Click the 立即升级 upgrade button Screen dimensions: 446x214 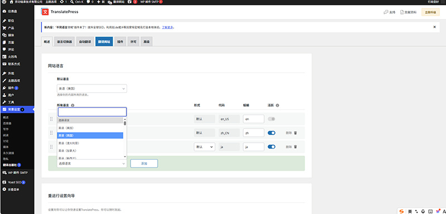click(x=430, y=12)
